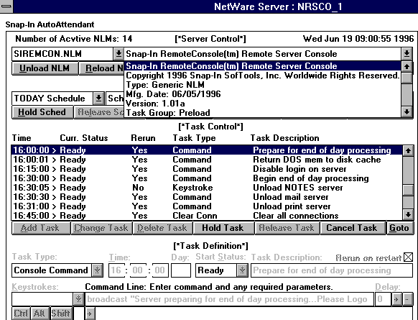This screenshot has height=320, width=418.
Task: Click the Delay value field
Action: coord(383,299)
